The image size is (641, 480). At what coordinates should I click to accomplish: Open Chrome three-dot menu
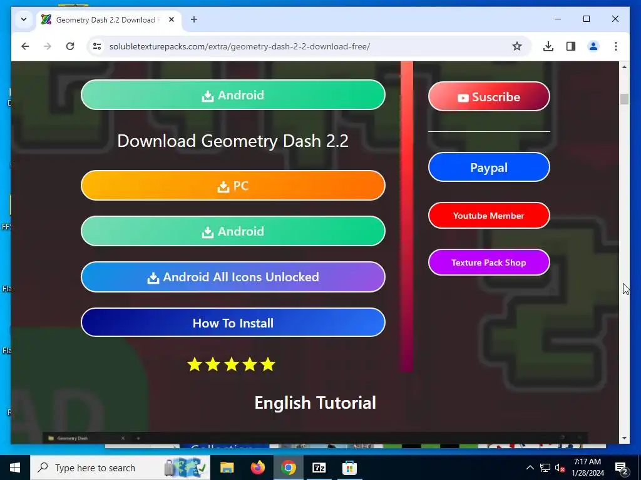pos(616,46)
